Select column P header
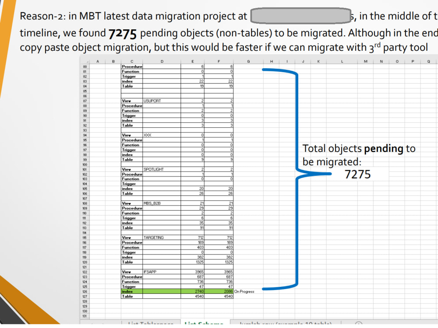438x328 pixels. point(413,61)
